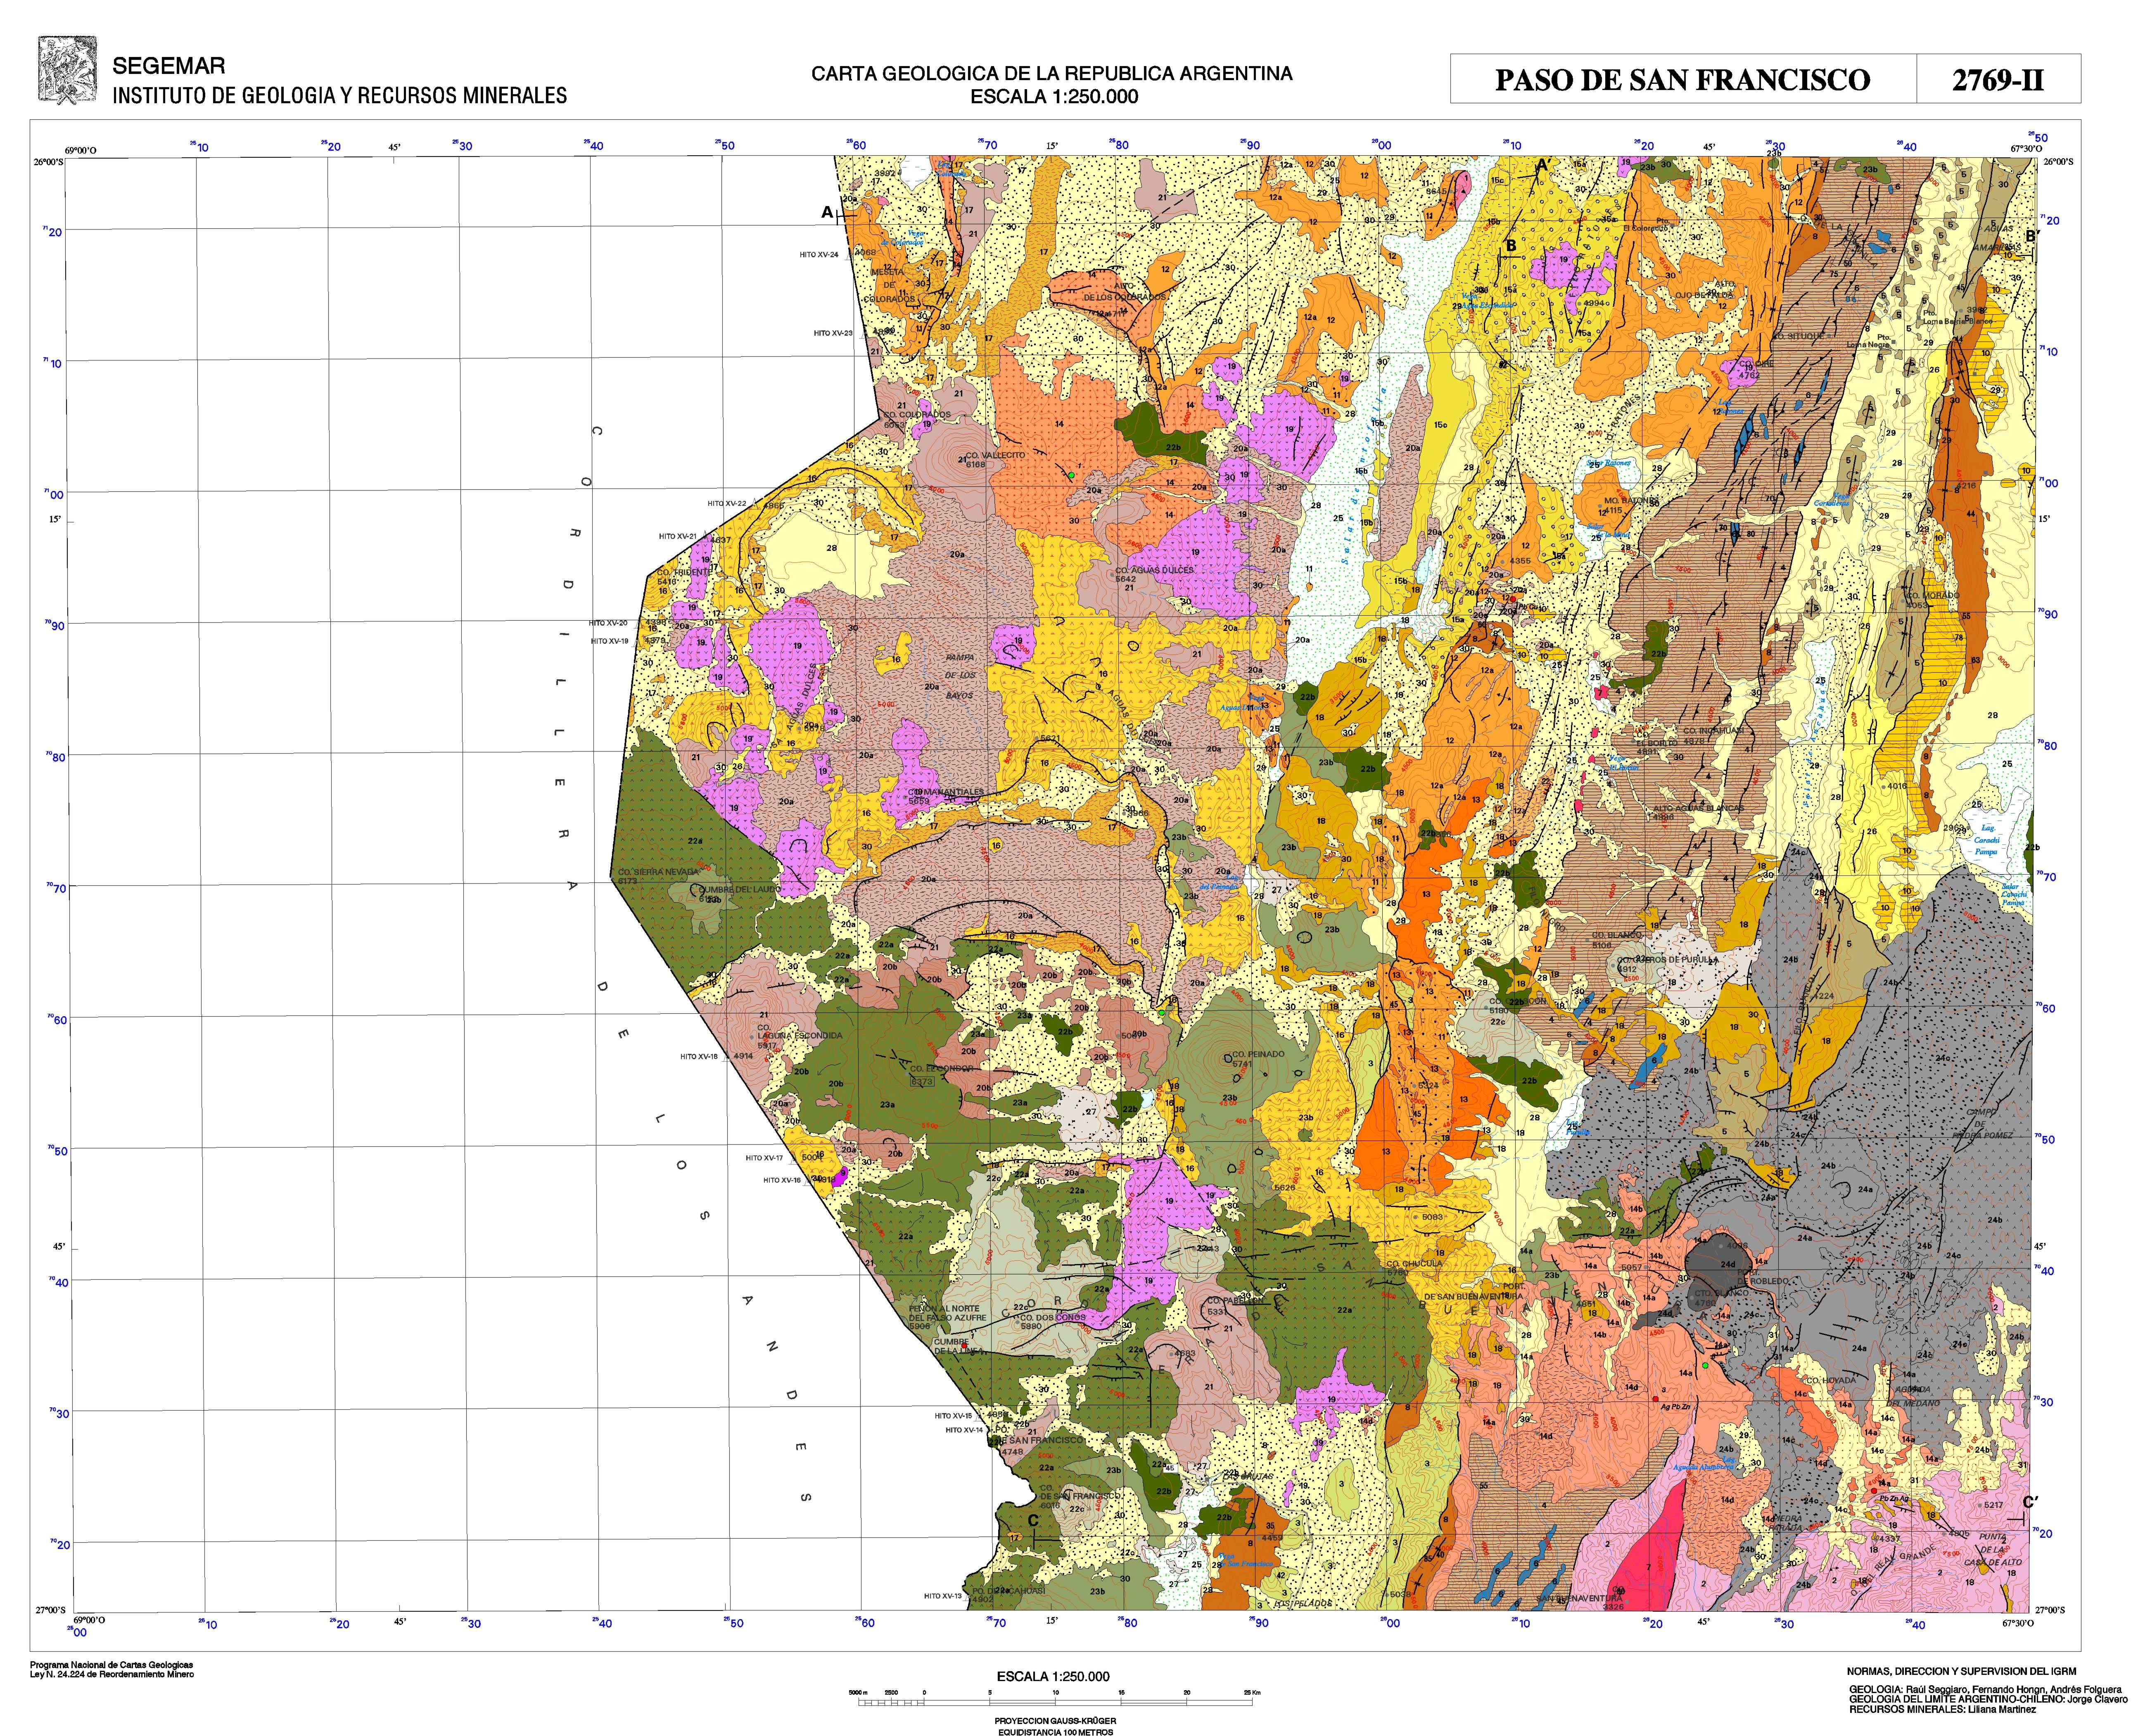Click 'Ley N. 24.224 de Reordenamiento Minero'
Screen dimensions: 2138x1736
(112, 1674)
